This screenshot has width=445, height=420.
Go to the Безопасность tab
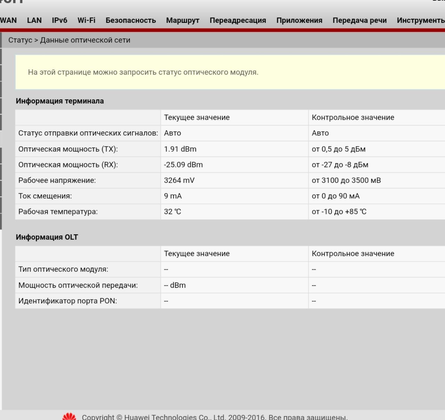(x=131, y=20)
